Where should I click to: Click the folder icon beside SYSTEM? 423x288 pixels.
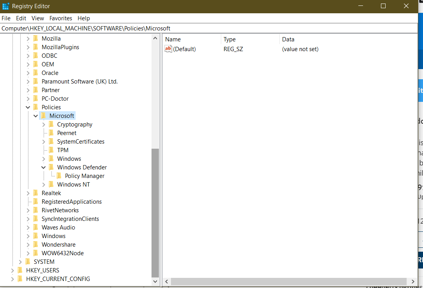pyautogui.click(x=28, y=262)
